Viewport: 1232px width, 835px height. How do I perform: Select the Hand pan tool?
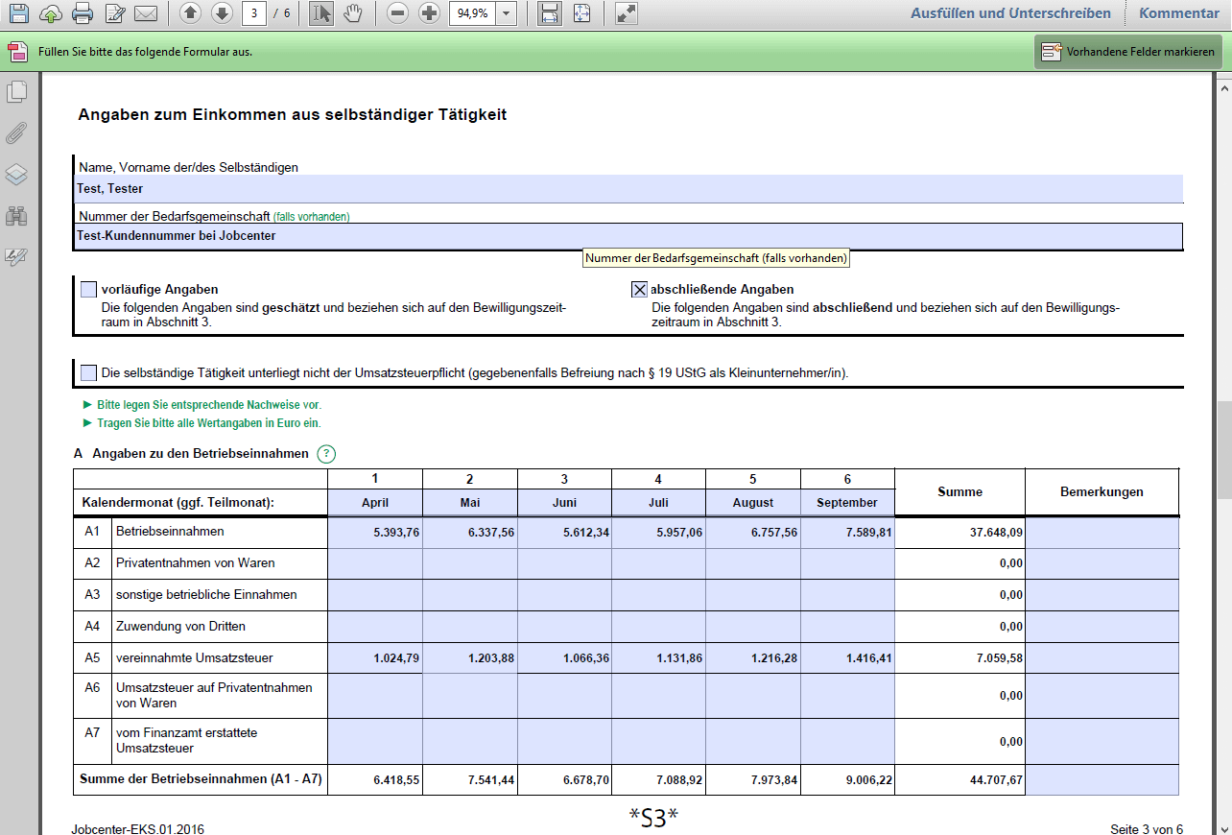353,13
